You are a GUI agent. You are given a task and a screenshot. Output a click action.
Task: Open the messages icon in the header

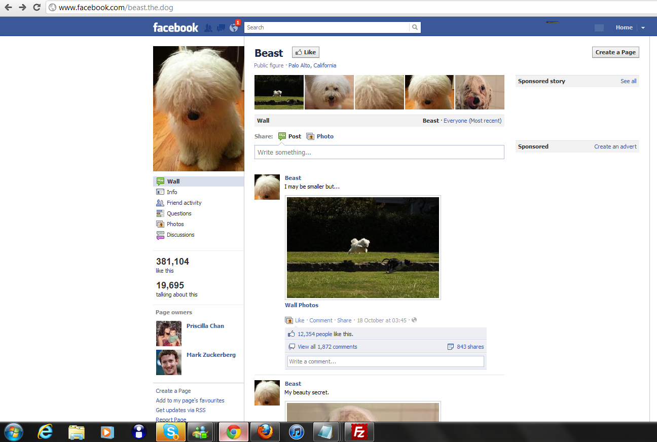[221, 28]
